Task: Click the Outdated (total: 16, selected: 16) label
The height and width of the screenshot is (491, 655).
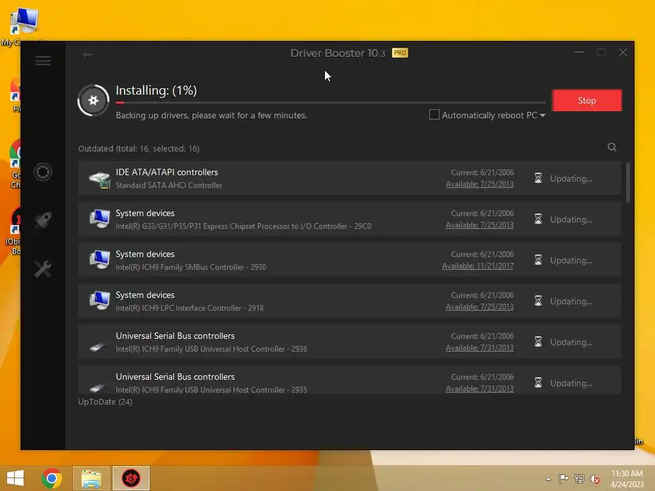Action: (x=139, y=148)
